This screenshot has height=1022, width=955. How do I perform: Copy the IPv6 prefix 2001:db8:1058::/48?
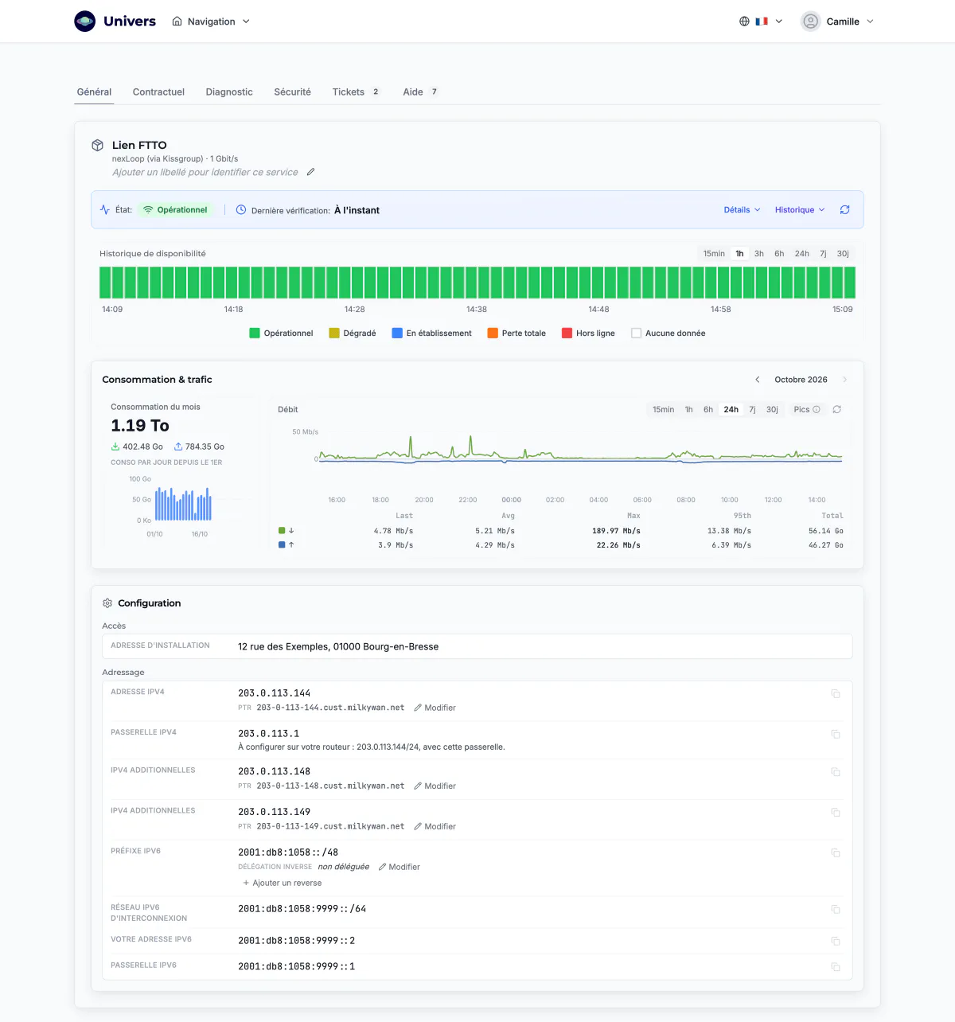pos(836,853)
